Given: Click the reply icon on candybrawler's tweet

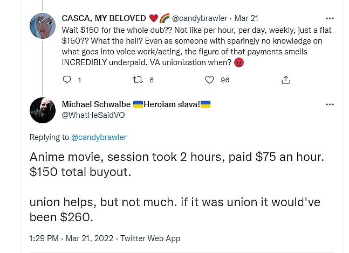Looking at the screenshot, I should (67, 80).
